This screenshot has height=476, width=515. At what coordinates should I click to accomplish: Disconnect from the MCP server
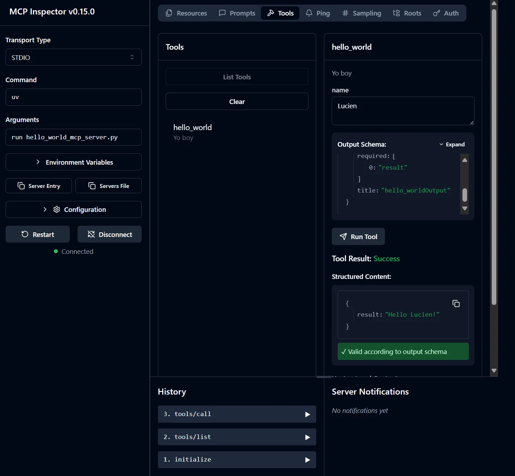pyautogui.click(x=110, y=234)
